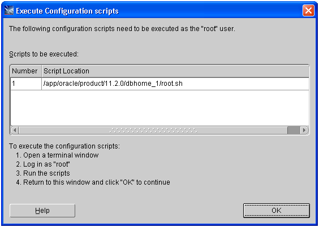This screenshot has height=227, width=319.
Task: Close the Execute Configuration scripts dialog
Action: click(308, 10)
